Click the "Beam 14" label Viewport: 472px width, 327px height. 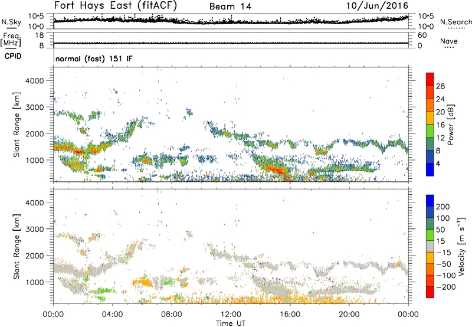tap(230, 6)
